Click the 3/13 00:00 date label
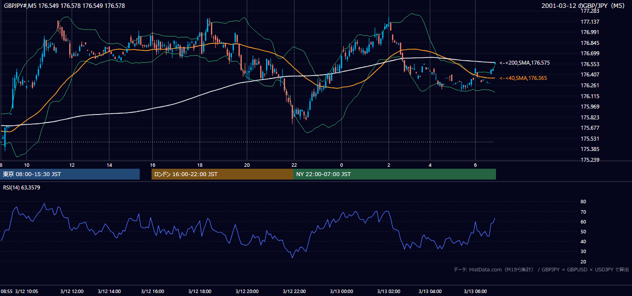 [x=341, y=291]
